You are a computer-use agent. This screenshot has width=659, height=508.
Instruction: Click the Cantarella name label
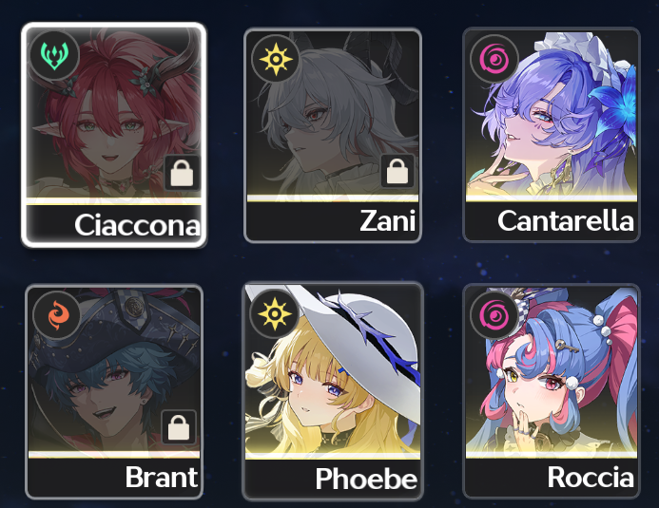click(566, 220)
